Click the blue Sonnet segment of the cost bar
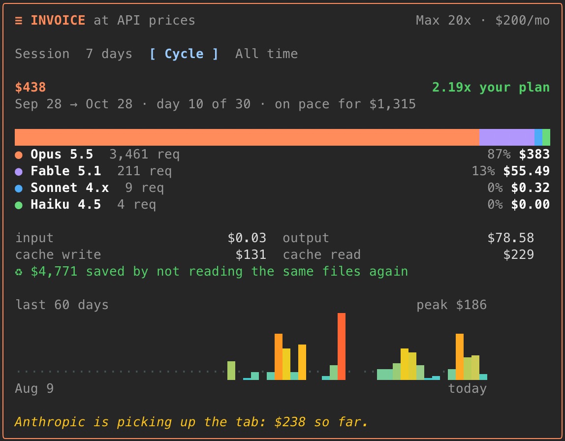 coord(538,137)
